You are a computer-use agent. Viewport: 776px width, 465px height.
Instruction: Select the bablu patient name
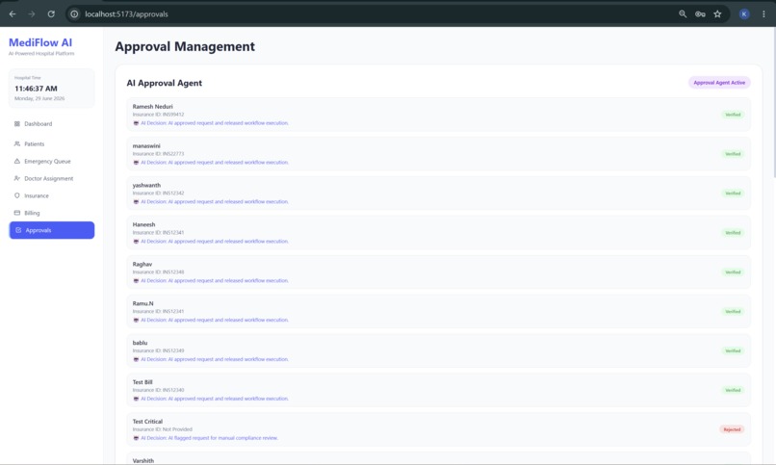140,343
